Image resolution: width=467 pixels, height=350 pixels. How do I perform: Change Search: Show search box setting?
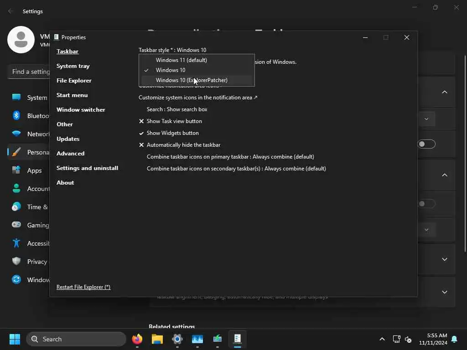point(177,109)
